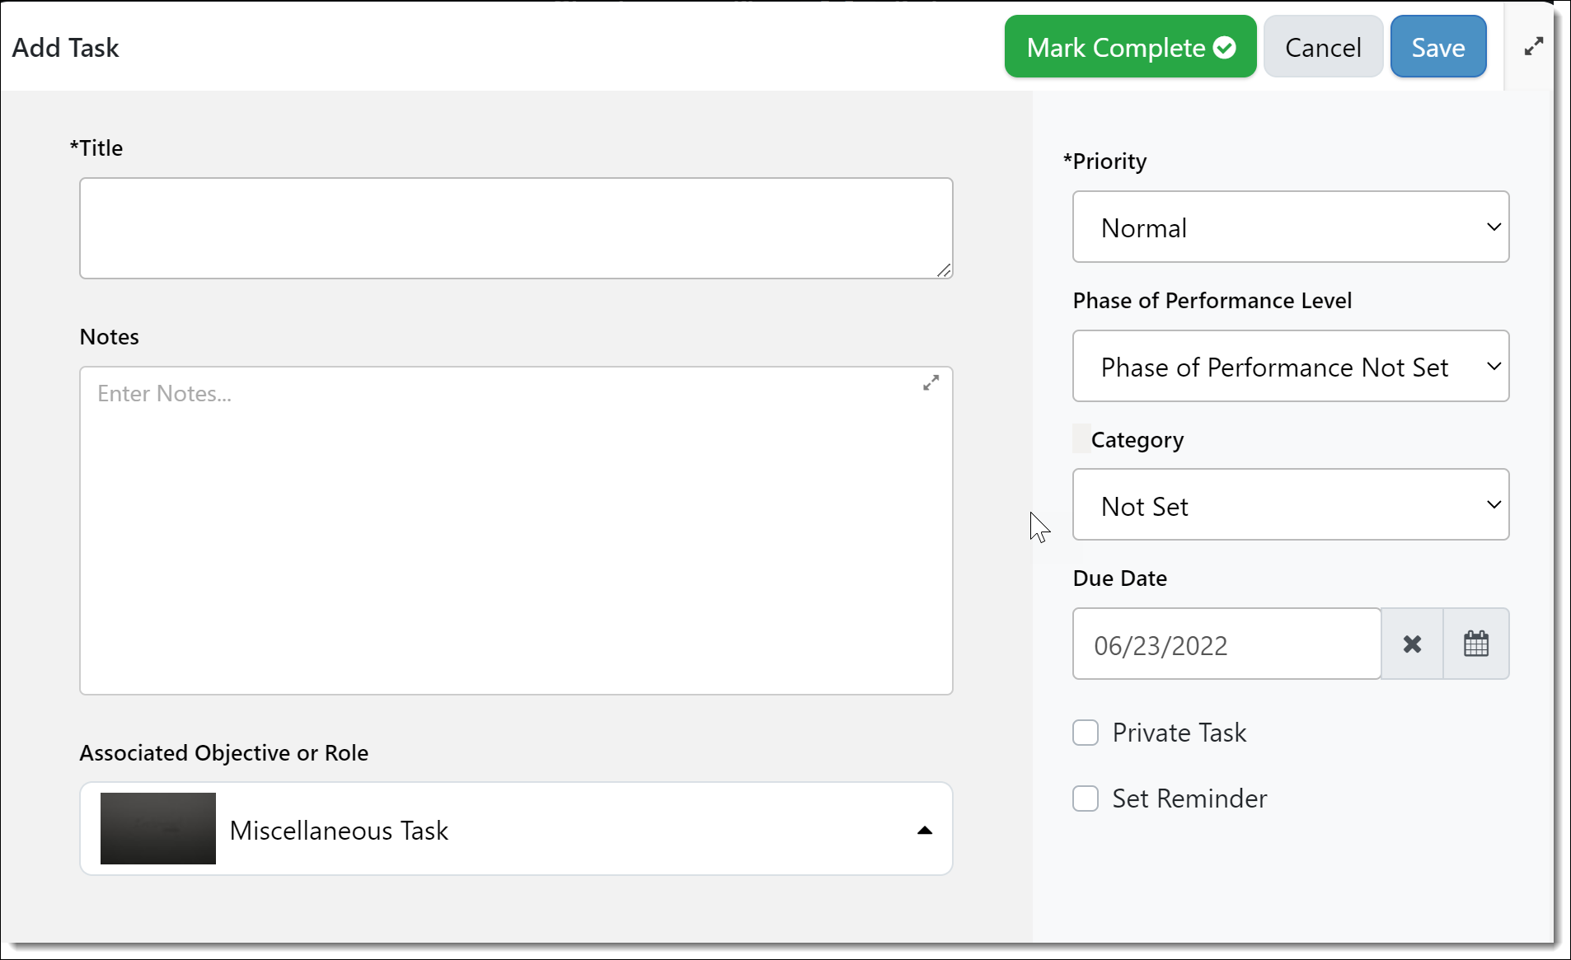Image resolution: width=1571 pixels, height=960 pixels.
Task: Tick the small checkbox beside Category
Action: click(x=1078, y=438)
